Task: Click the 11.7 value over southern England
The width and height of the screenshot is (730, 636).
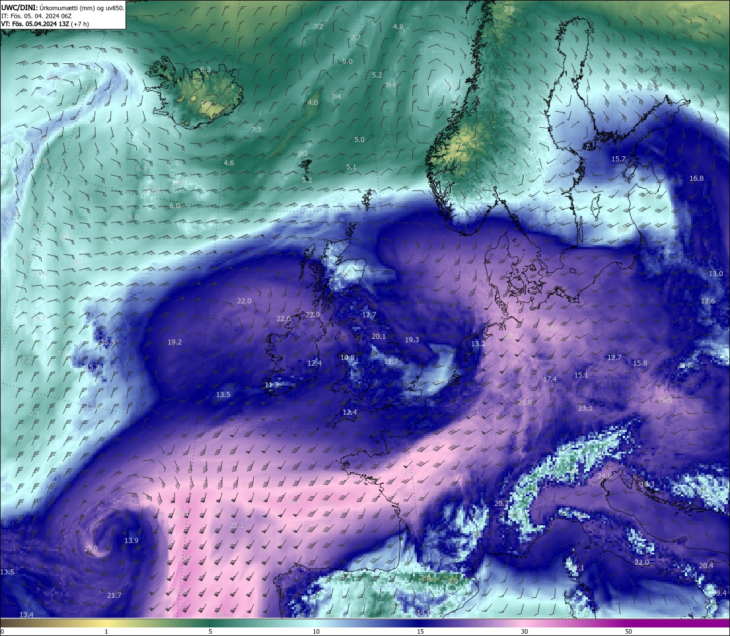Action: pyautogui.click(x=391, y=362)
